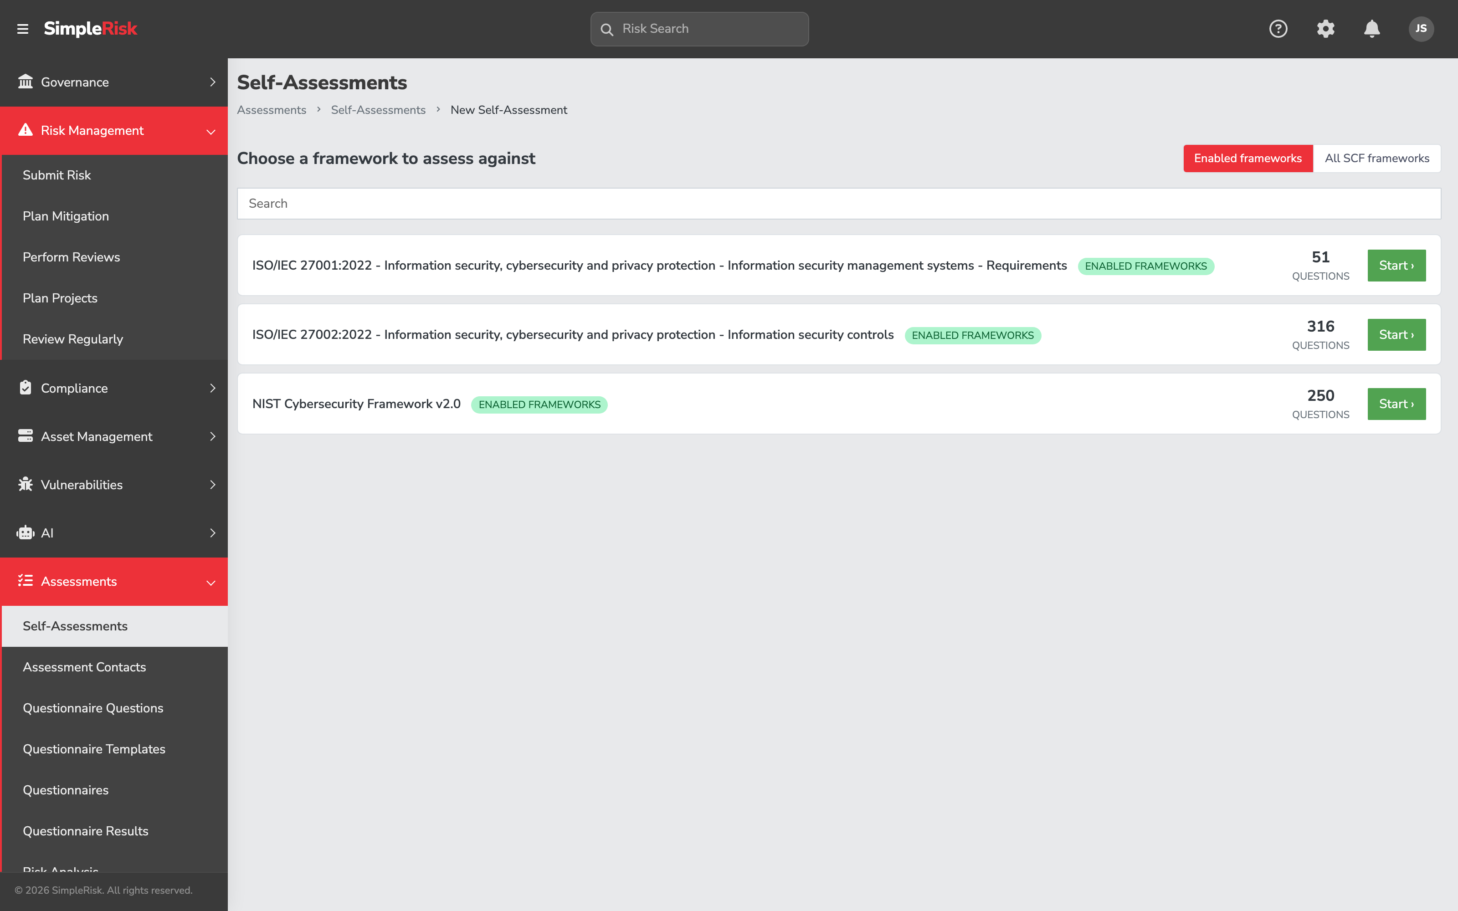The image size is (1458, 911).
Task: Click the 51 QUESTIONS count
Action: 1320,265
